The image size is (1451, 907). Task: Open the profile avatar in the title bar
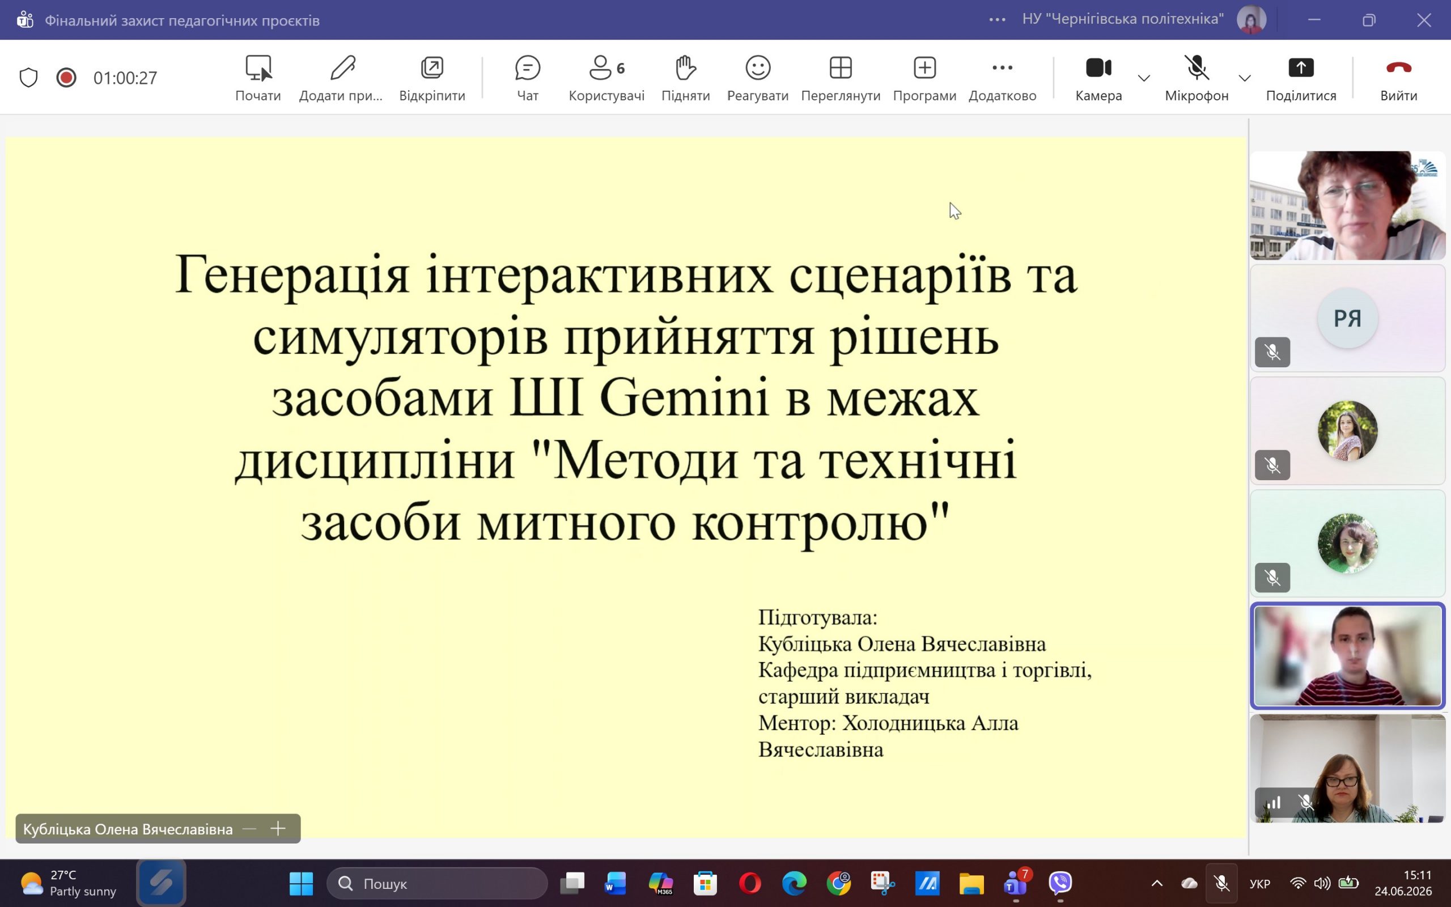[x=1251, y=20]
